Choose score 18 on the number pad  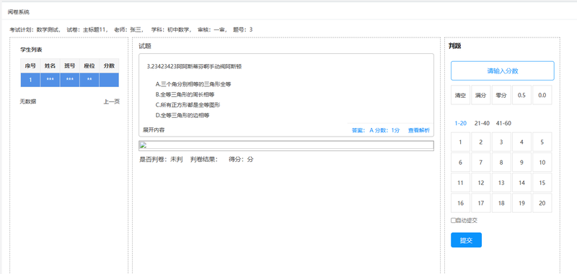click(501, 203)
